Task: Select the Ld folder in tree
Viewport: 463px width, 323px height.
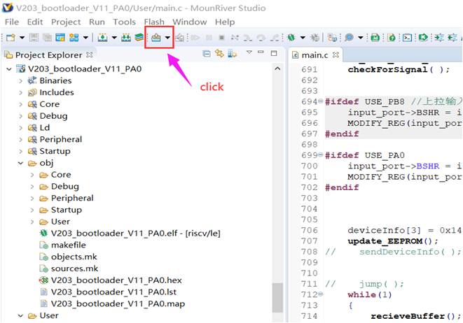Action: [39, 128]
